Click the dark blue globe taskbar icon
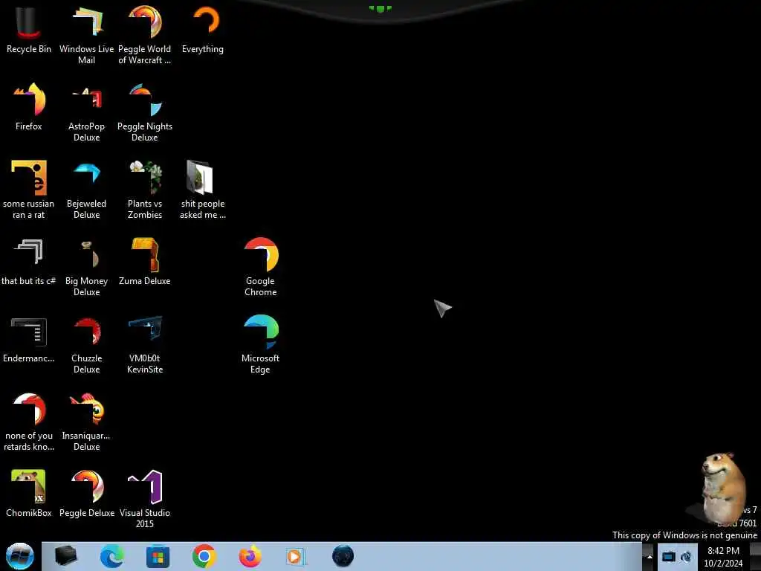The image size is (761, 571). pos(343,556)
